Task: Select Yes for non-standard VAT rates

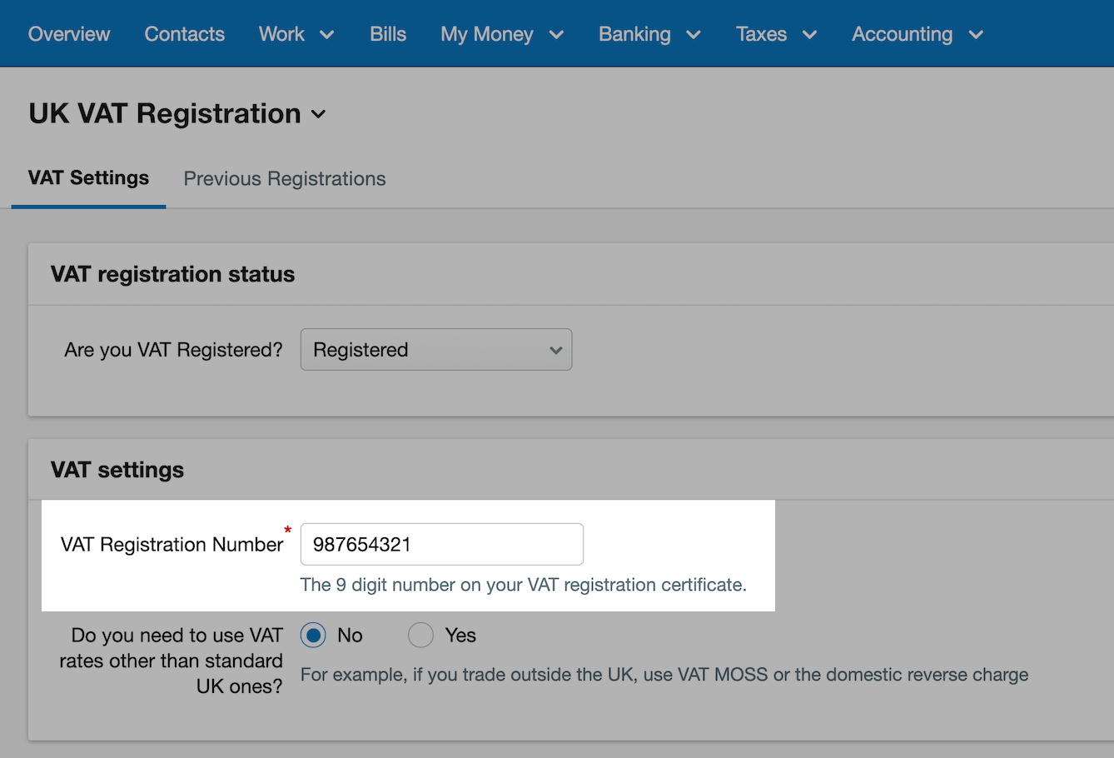Action: [x=420, y=635]
